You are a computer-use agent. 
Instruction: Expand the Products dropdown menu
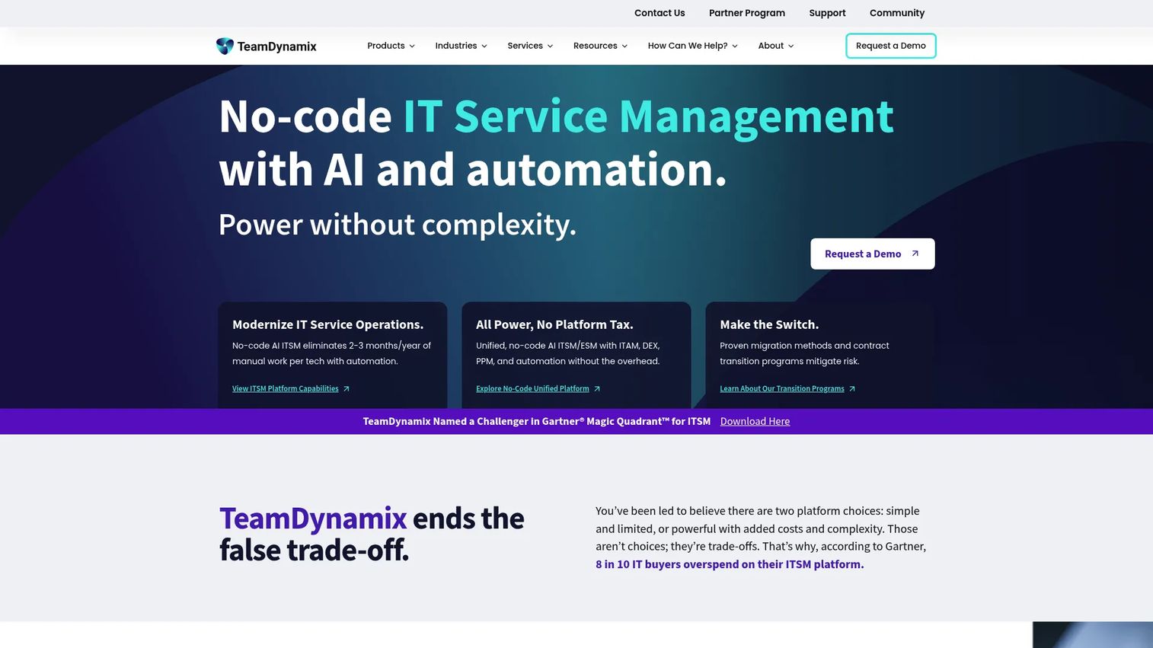(391, 46)
